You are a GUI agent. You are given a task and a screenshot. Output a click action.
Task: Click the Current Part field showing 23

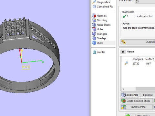click(145, 2)
